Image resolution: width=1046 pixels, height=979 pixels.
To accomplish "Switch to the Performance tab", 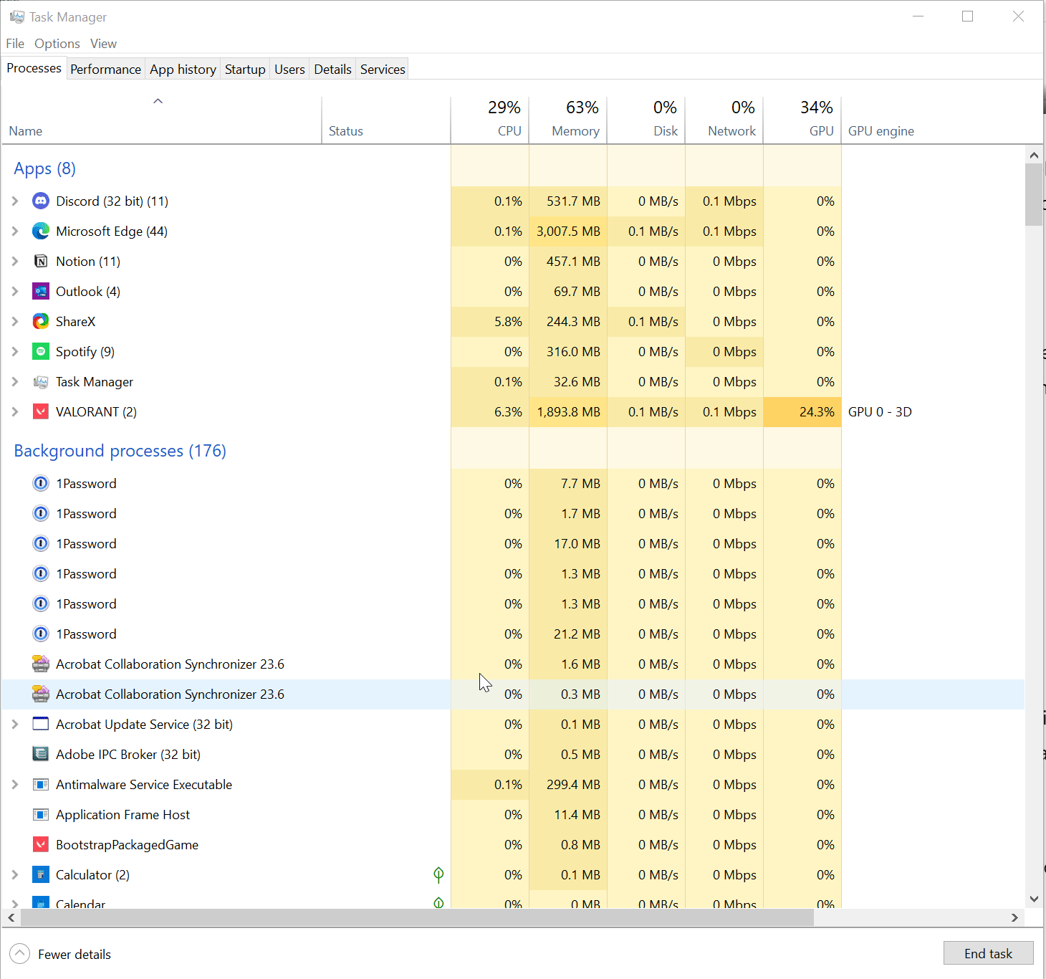I will [105, 70].
